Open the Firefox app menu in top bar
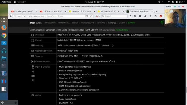Viewport: 187px width, 105px height. tap(20, 2)
